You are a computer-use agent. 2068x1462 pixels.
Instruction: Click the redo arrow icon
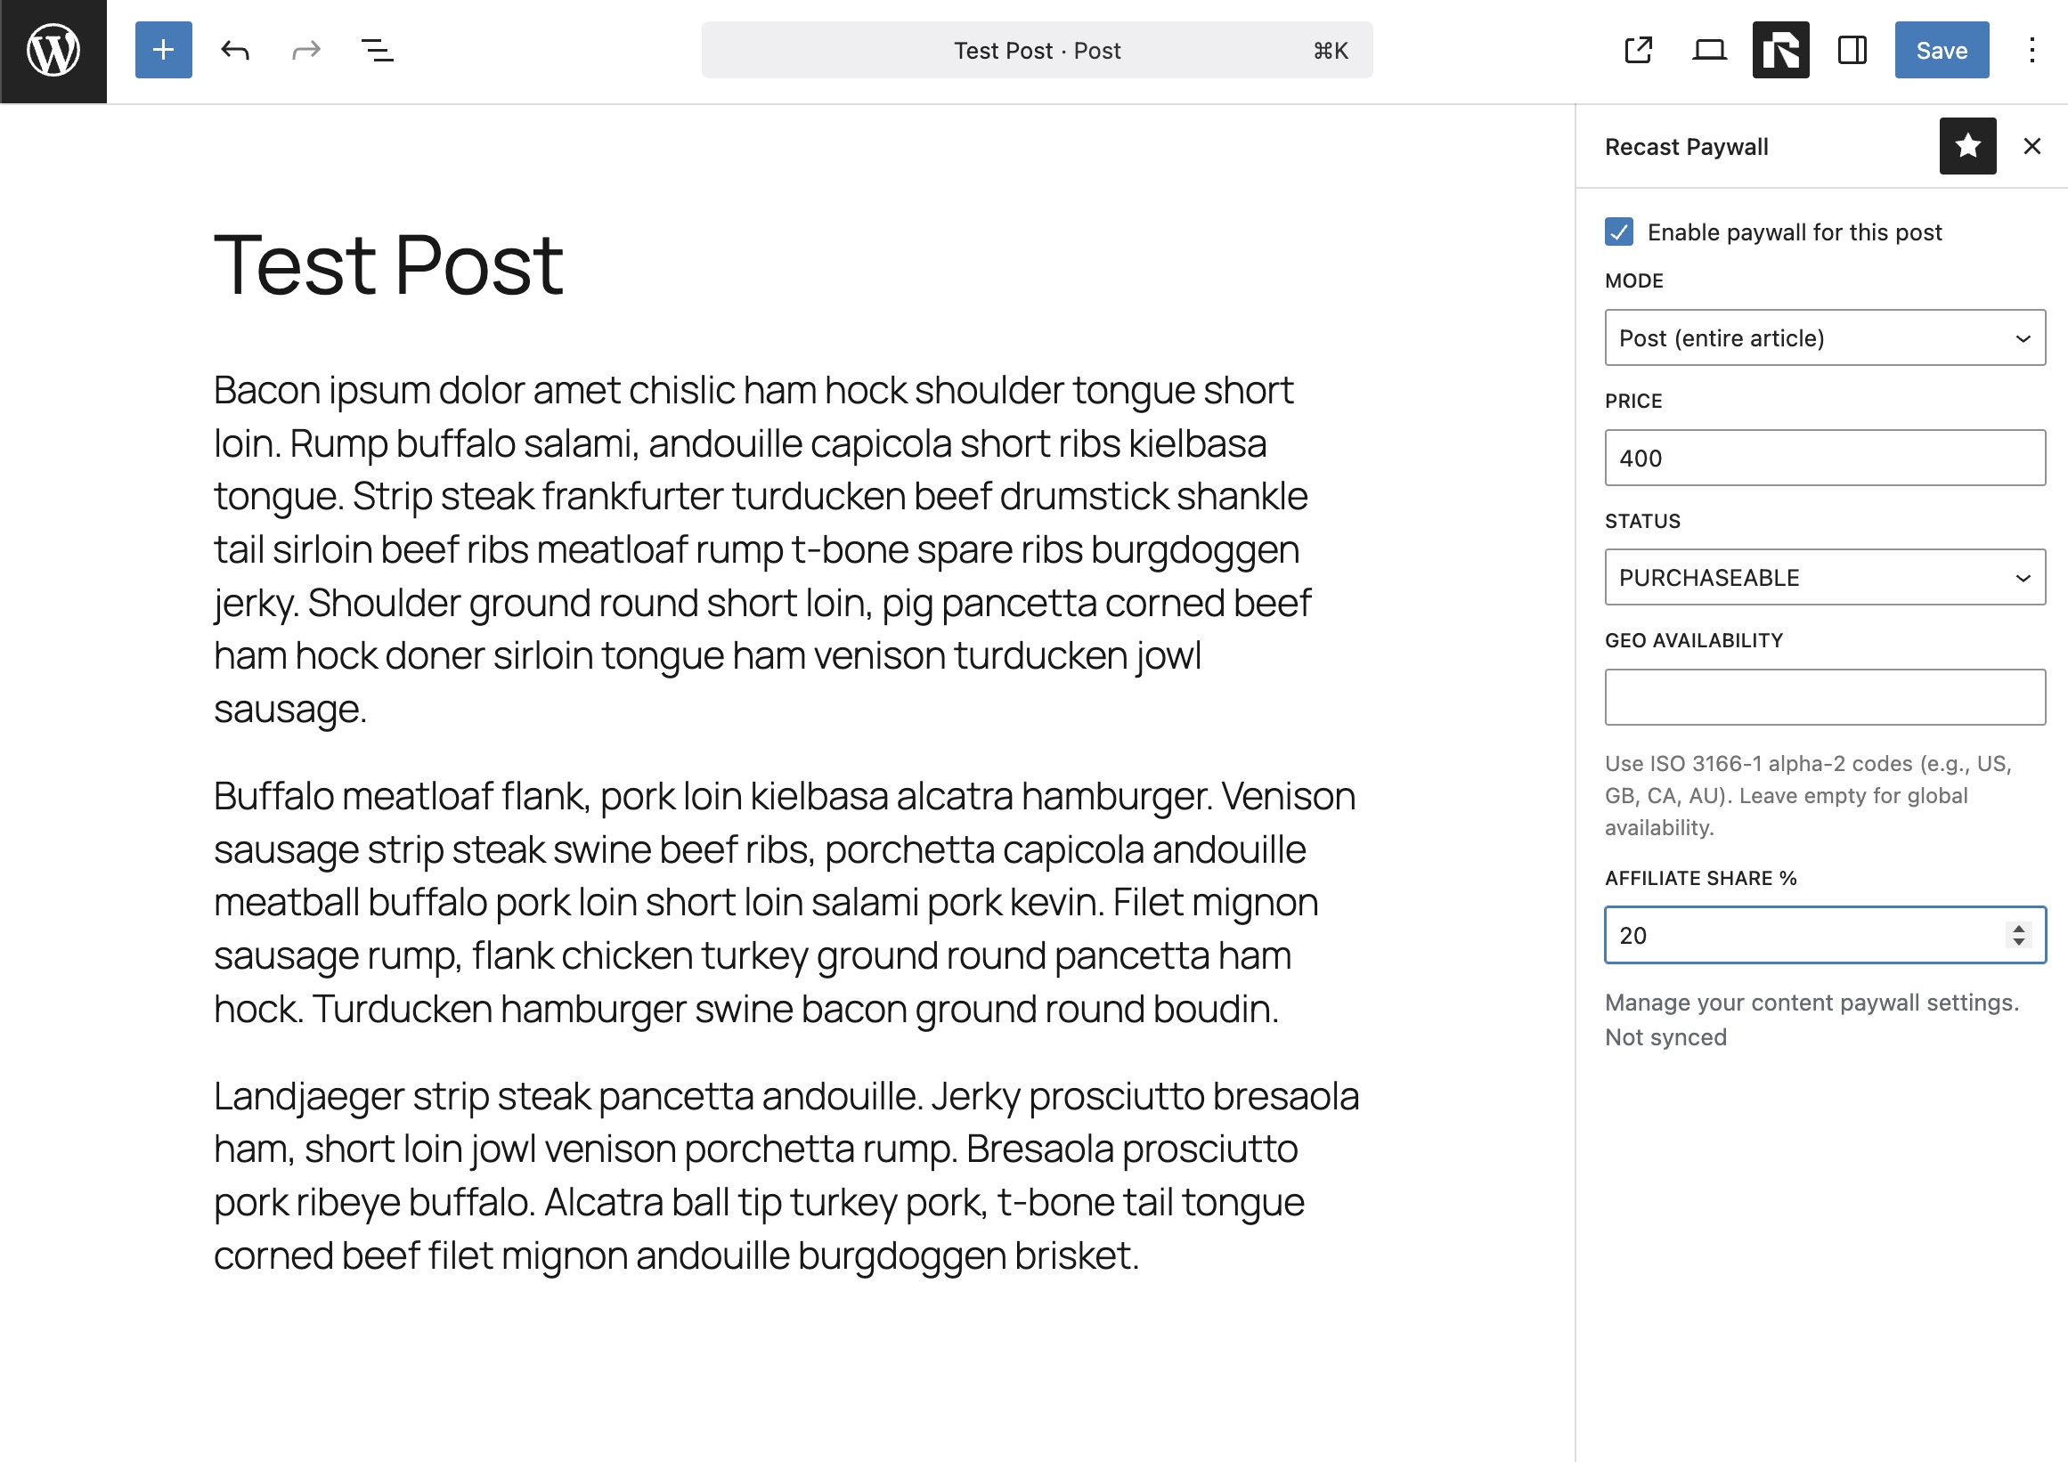pyautogui.click(x=306, y=51)
